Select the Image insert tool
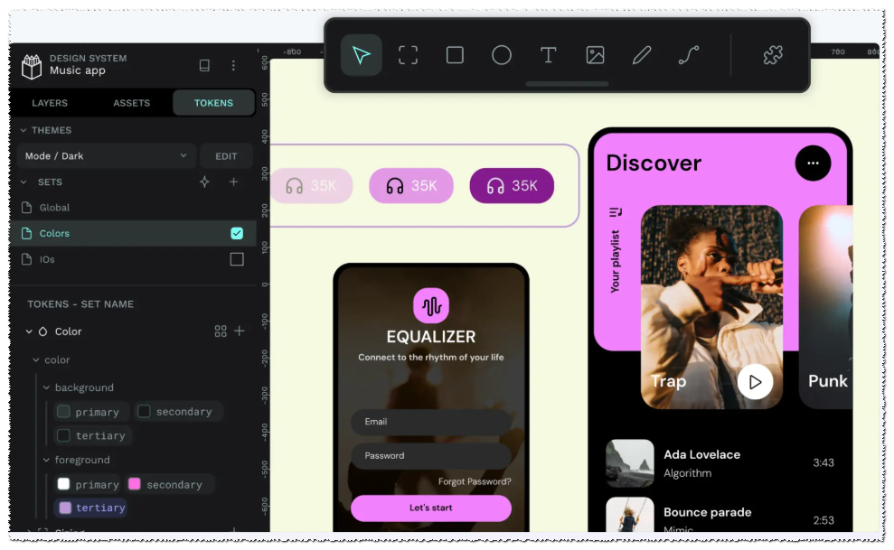Viewport: 894px width, 550px height. pyautogui.click(x=595, y=55)
